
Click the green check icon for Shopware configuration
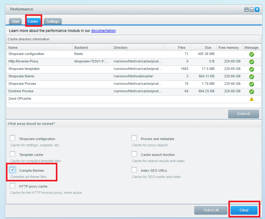(251, 54)
